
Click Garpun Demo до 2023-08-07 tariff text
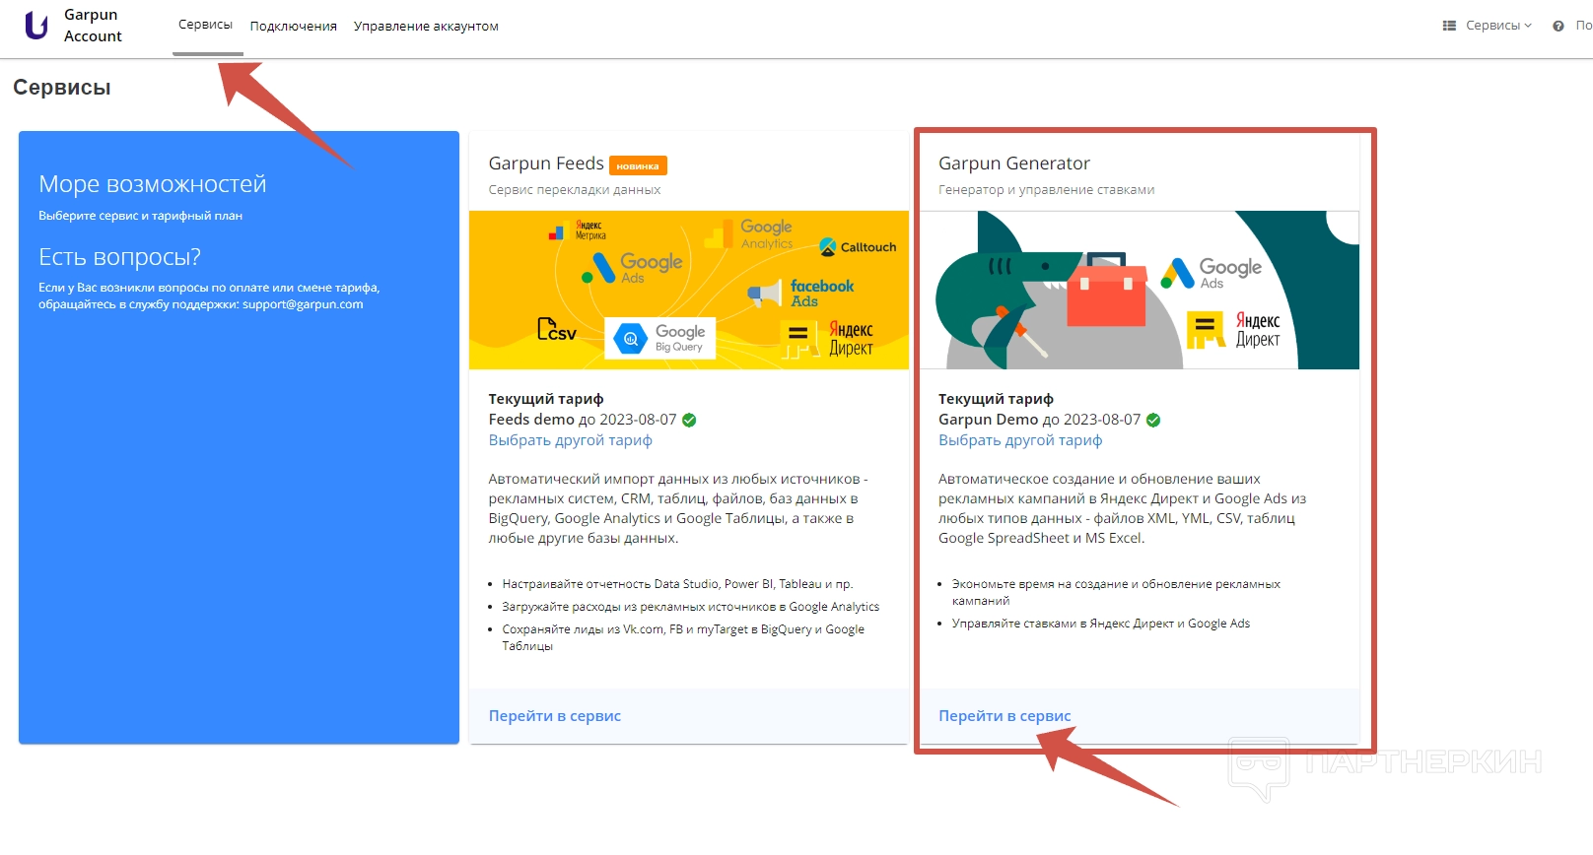1039,420
